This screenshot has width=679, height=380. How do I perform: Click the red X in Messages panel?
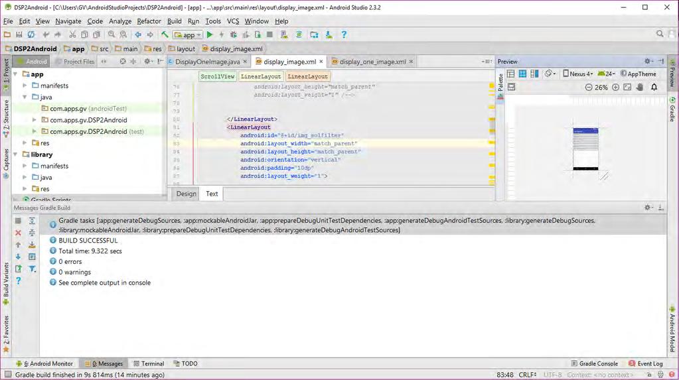(x=18, y=233)
